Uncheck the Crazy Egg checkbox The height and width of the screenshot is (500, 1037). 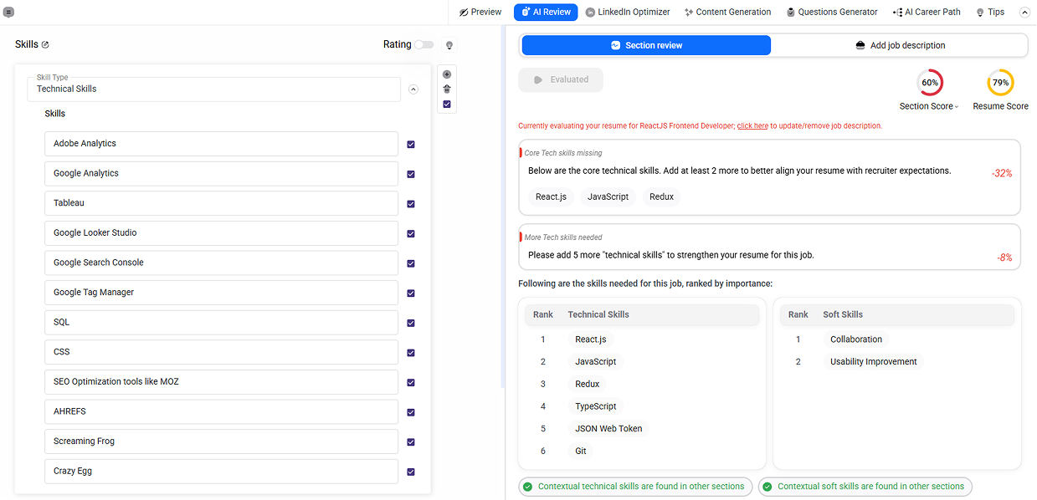pyautogui.click(x=411, y=472)
